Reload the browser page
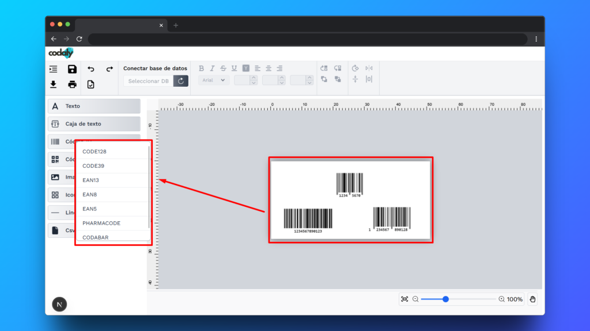This screenshot has height=331, width=590. [80, 39]
